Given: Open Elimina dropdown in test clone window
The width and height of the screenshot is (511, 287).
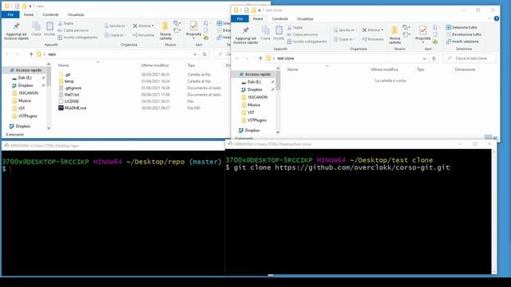Looking at the screenshot, I should (x=373, y=30).
